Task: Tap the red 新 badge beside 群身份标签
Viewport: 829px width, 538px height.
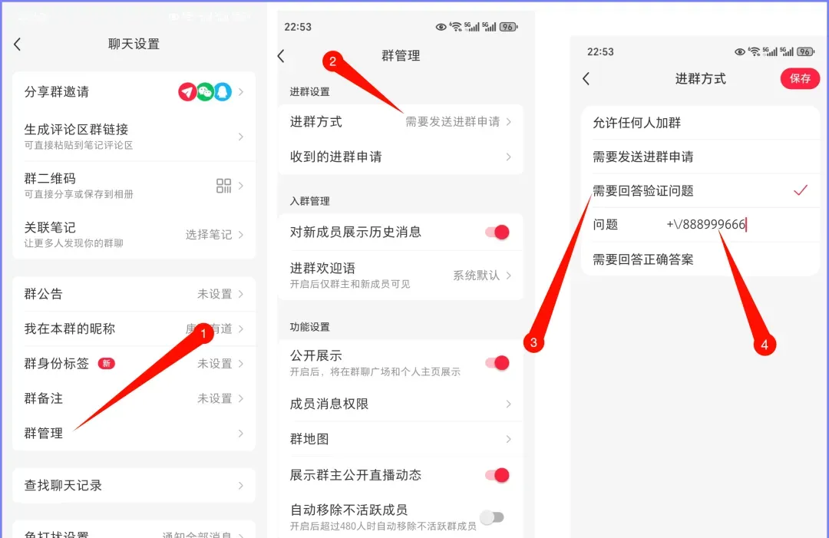Action: pyautogui.click(x=106, y=364)
